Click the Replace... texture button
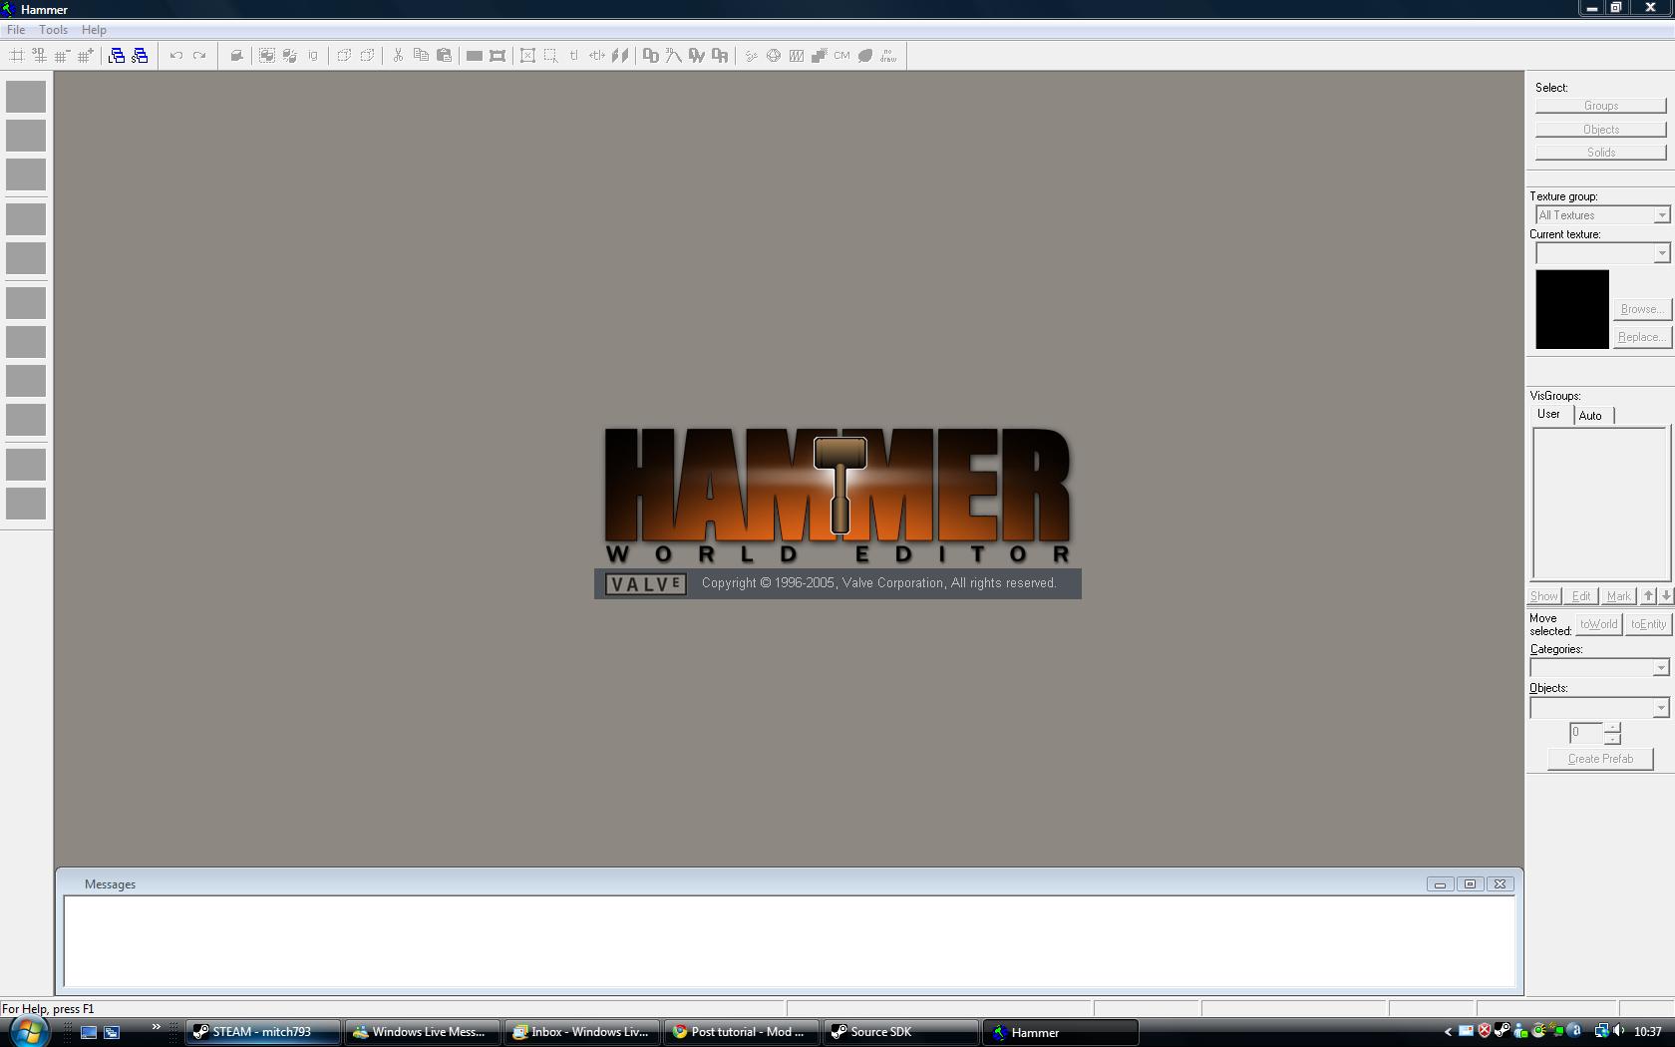Screen dimensions: 1675x1047 click(1641, 337)
